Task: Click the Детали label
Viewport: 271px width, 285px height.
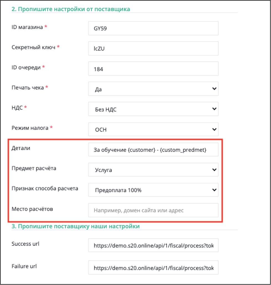Action: (21, 148)
